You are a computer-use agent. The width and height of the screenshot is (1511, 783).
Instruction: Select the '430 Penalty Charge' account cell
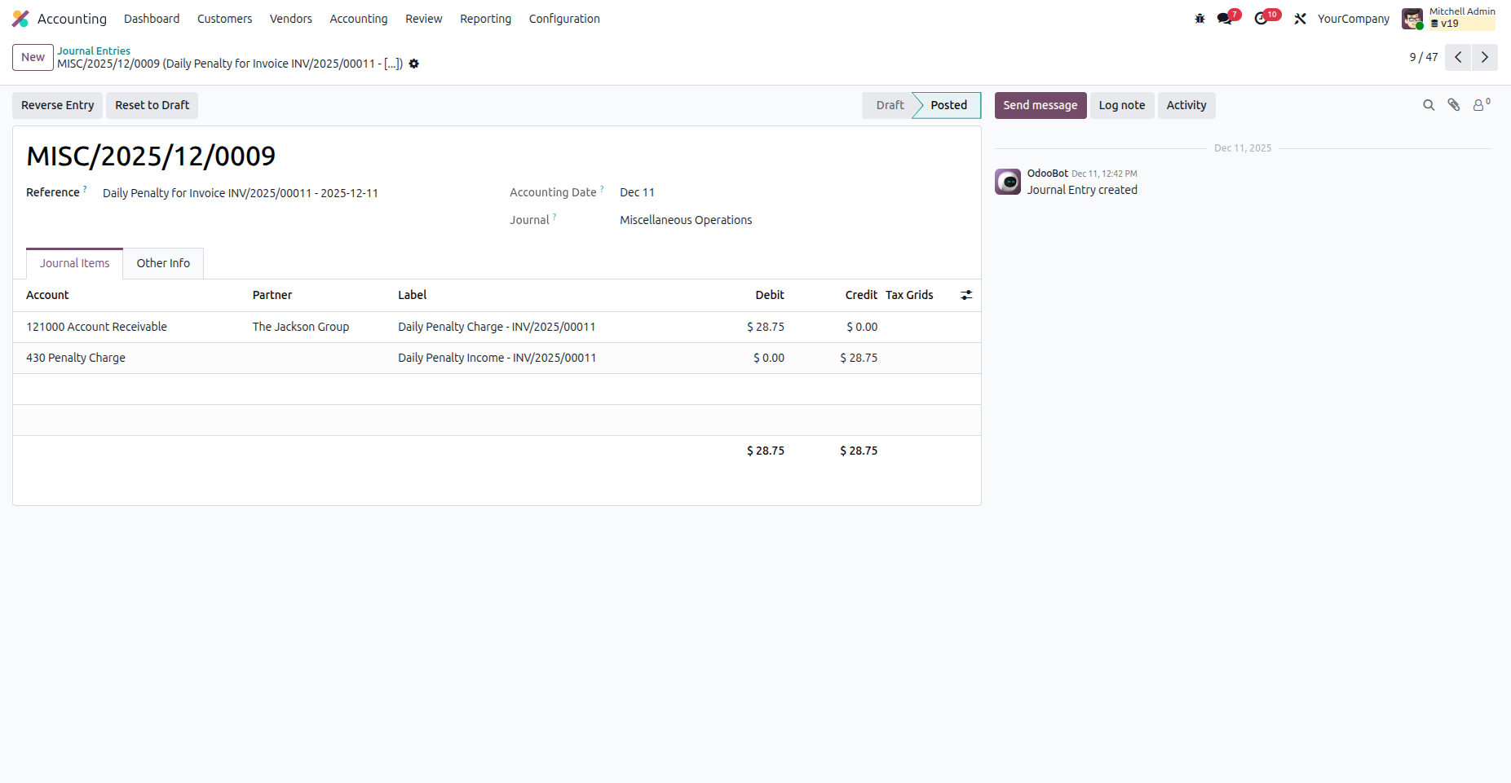pos(76,358)
